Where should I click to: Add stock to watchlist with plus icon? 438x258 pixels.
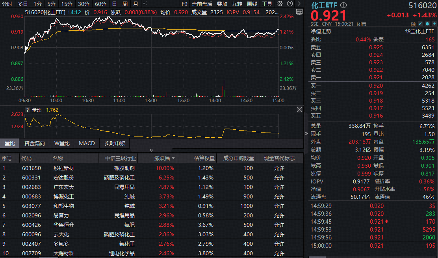click(434, 24)
